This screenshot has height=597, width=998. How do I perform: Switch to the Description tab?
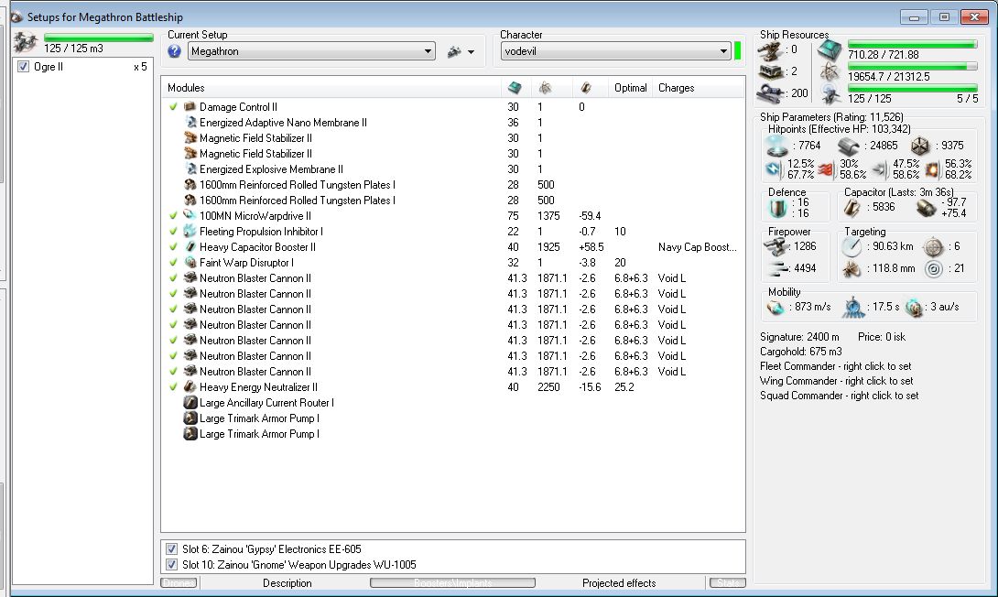[287, 583]
